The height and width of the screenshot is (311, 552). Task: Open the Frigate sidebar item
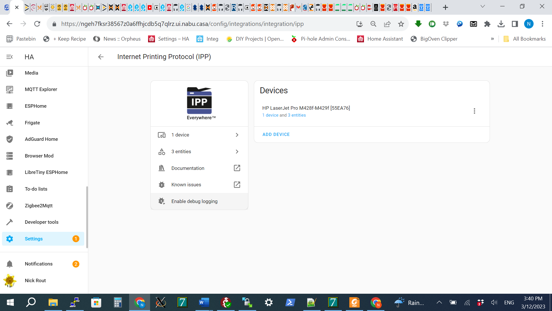pyautogui.click(x=32, y=123)
